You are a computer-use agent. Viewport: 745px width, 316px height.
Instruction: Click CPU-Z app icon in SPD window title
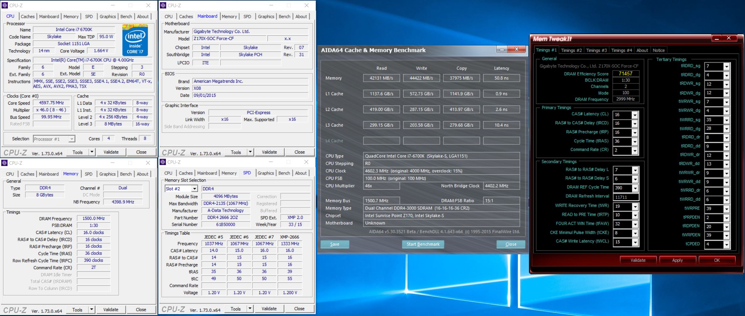163,162
